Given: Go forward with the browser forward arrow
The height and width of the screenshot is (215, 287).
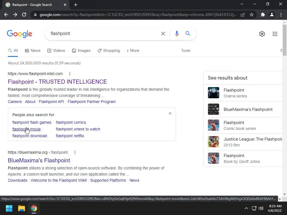Looking at the screenshot, I should (x=15, y=15).
